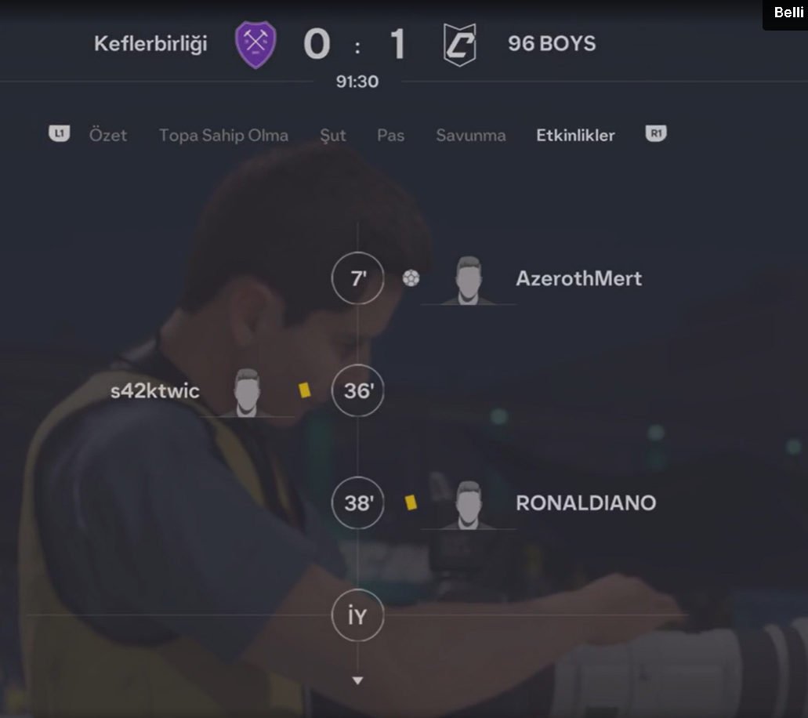This screenshot has height=718, width=808.
Task: Click RONALDIANO's yellow card icon
Action: coord(411,502)
